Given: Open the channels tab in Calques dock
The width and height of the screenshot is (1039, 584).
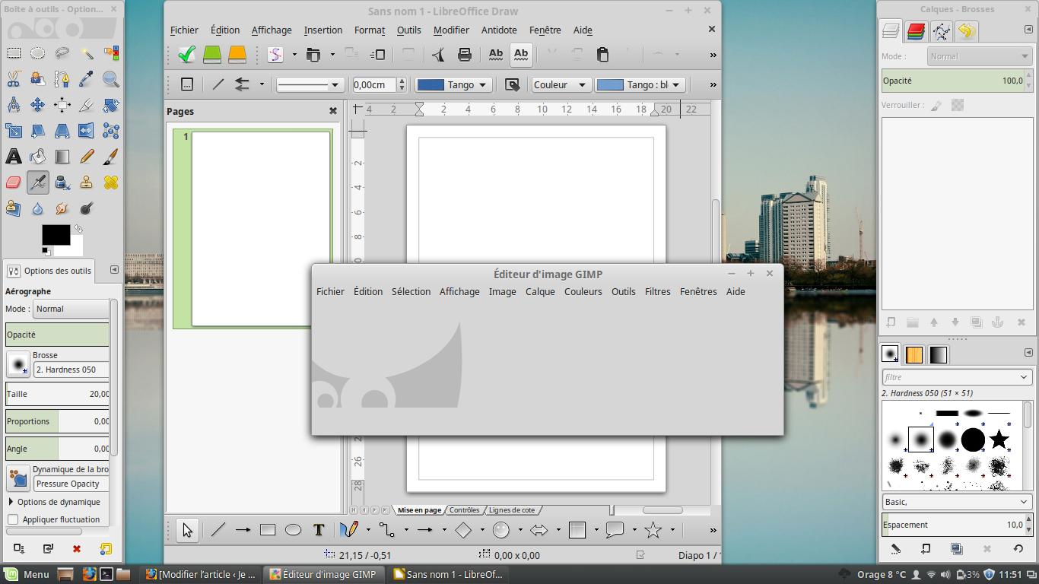Looking at the screenshot, I should click(x=916, y=31).
